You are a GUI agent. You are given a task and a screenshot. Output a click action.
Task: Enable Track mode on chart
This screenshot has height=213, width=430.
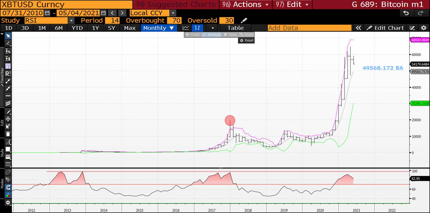click(192, 35)
